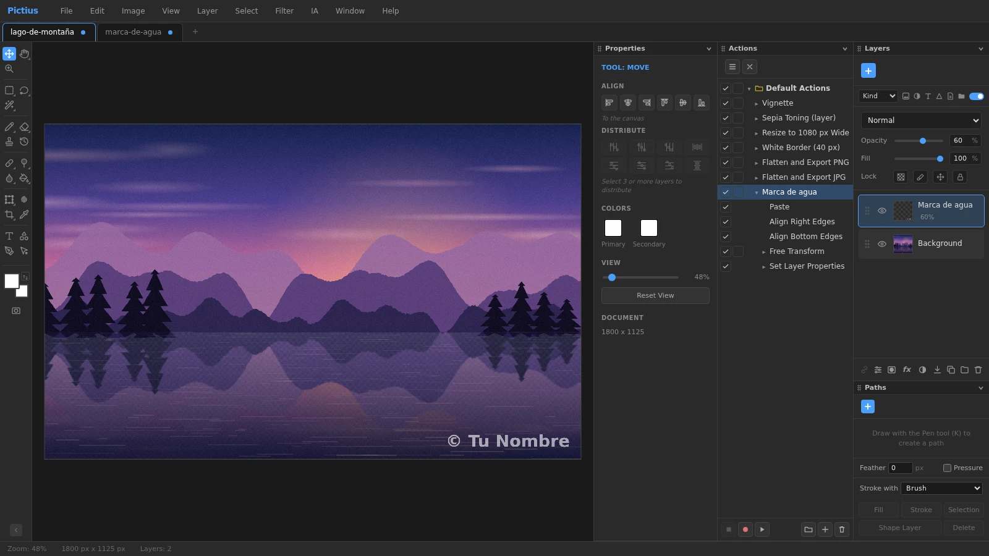Expand the Free Transform action step
Viewport: 989px width, 556px height.
point(764,252)
